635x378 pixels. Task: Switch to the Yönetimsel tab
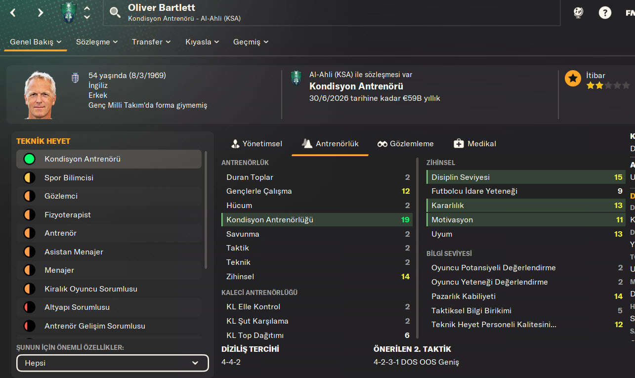pyautogui.click(x=256, y=144)
